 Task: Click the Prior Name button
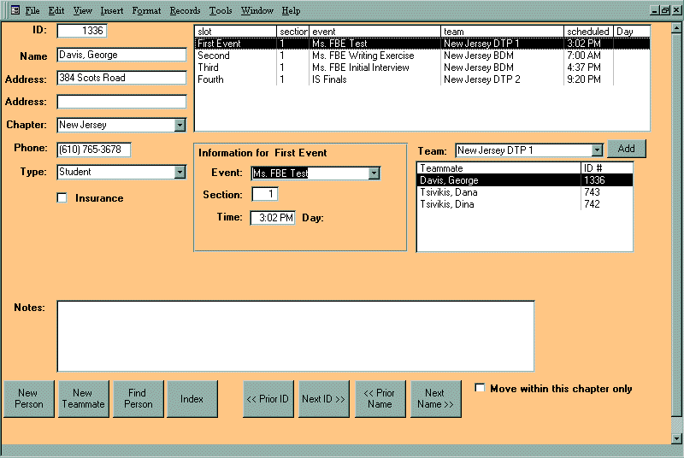pos(380,399)
